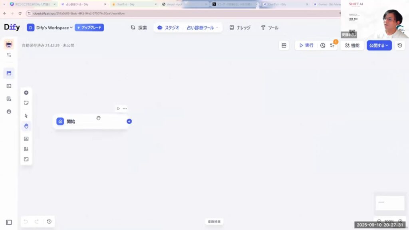Open the monitoring gauge icon in sidebar

pyautogui.click(x=9, y=111)
